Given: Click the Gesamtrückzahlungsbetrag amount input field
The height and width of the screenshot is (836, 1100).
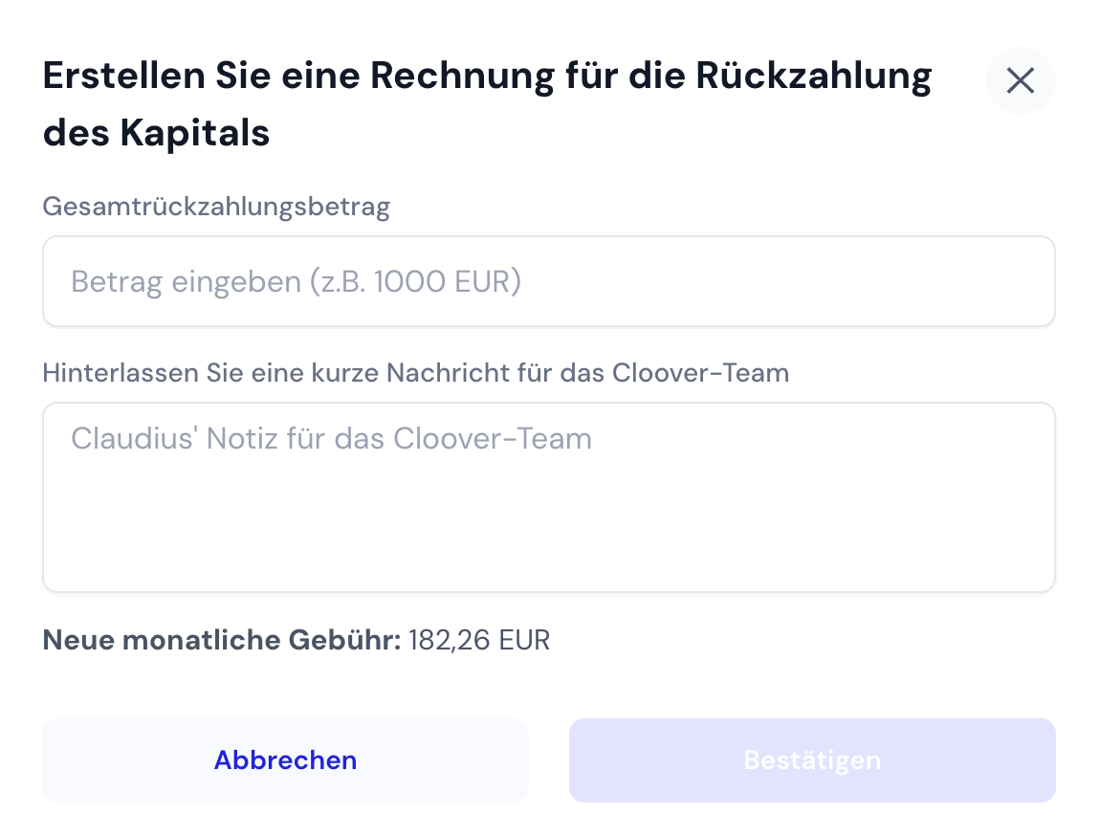Looking at the screenshot, I should (548, 281).
